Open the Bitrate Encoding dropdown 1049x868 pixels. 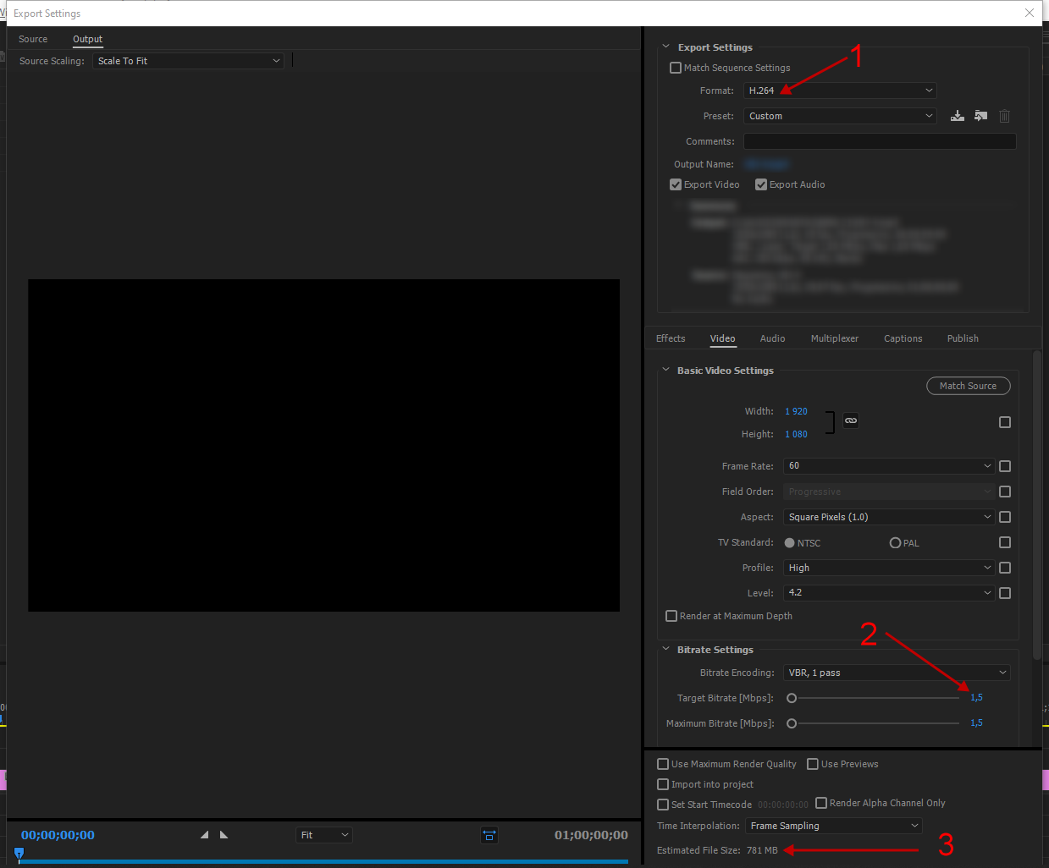point(896,673)
